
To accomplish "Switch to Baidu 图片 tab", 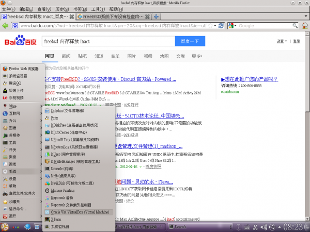I will tap(131, 56).
